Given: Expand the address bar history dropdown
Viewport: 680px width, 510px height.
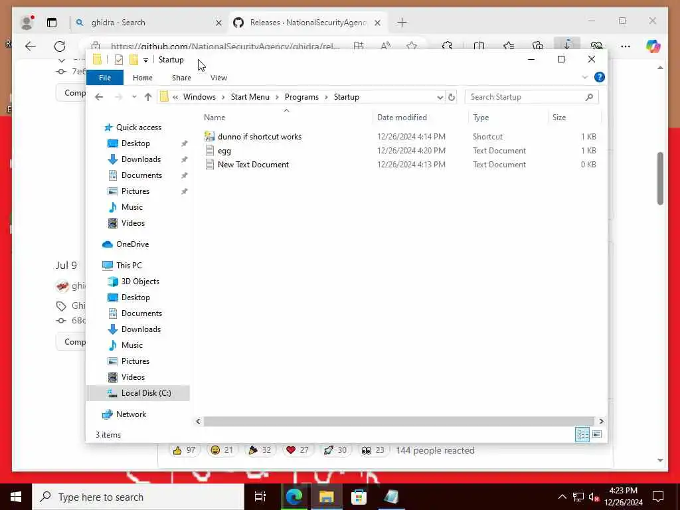Looking at the screenshot, I should [440, 97].
